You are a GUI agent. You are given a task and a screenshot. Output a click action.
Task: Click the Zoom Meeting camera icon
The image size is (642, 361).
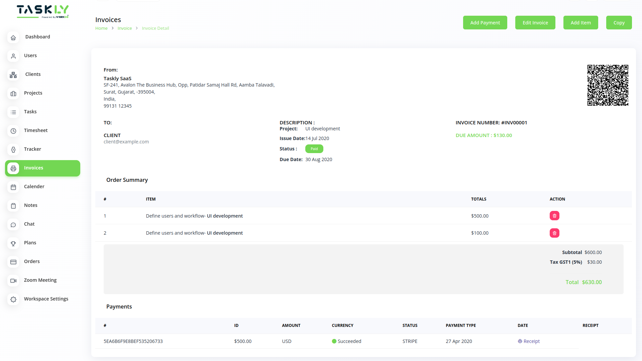(13, 281)
